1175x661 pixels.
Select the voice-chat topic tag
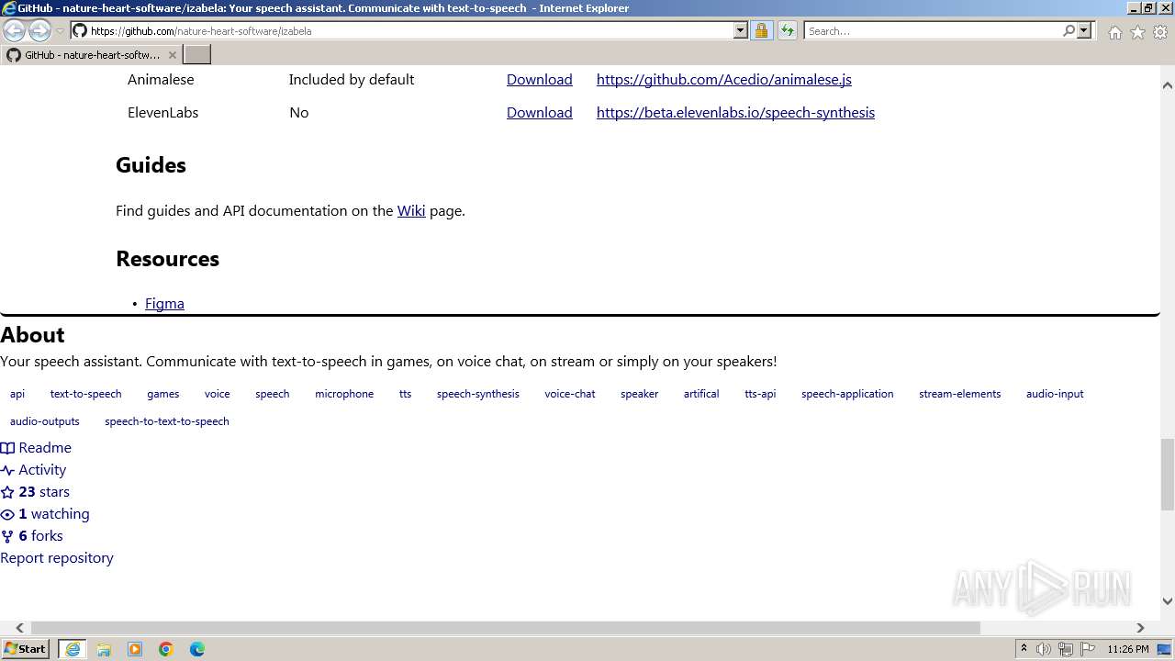570,394
